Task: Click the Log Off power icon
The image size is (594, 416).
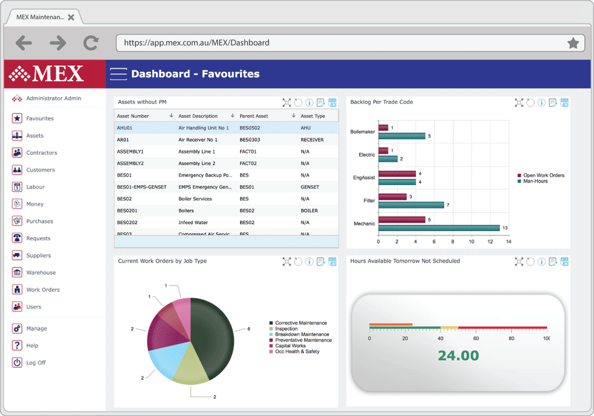Action: 17,362
